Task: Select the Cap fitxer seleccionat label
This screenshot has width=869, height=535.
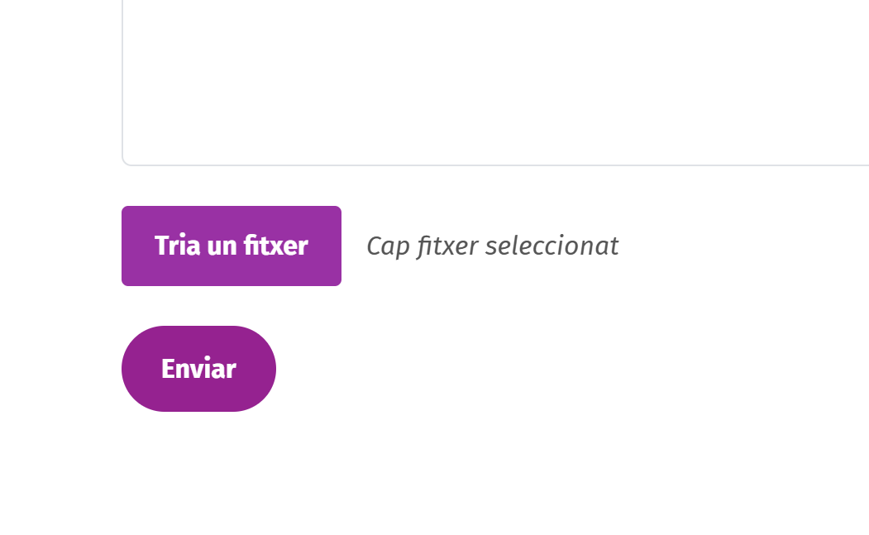Action: (492, 246)
